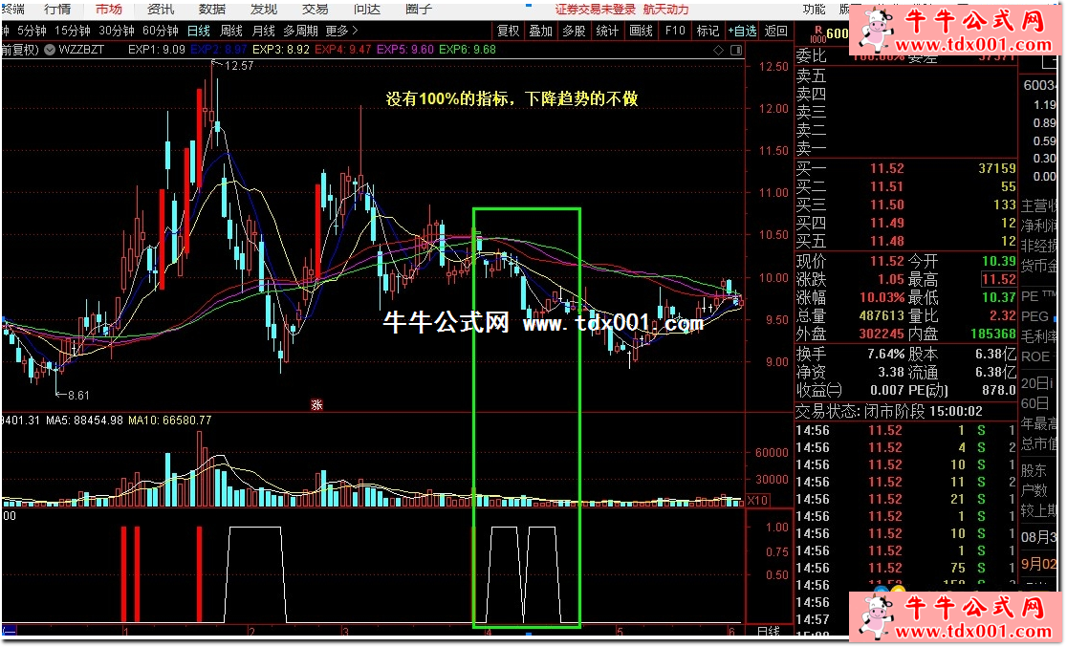Click the X10 volume scale label

(757, 500)
